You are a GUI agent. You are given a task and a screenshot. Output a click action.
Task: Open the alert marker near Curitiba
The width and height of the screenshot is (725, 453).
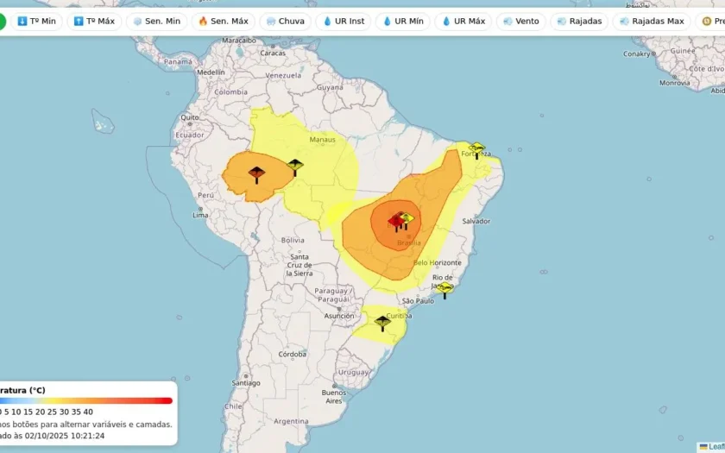coord(382,323)
